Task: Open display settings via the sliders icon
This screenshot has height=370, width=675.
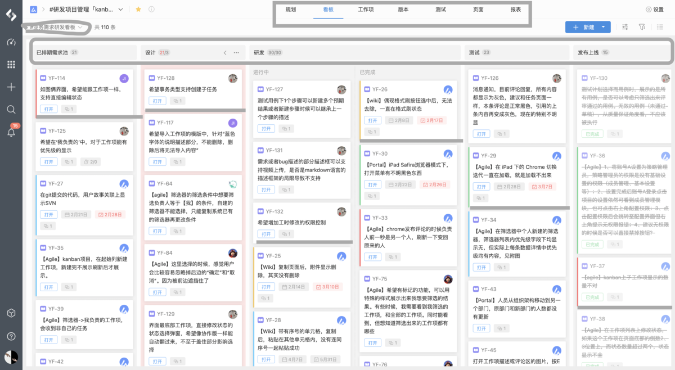Action: pos(624,27)
